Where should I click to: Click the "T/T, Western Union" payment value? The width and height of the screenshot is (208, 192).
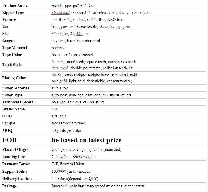coord(68,164)
